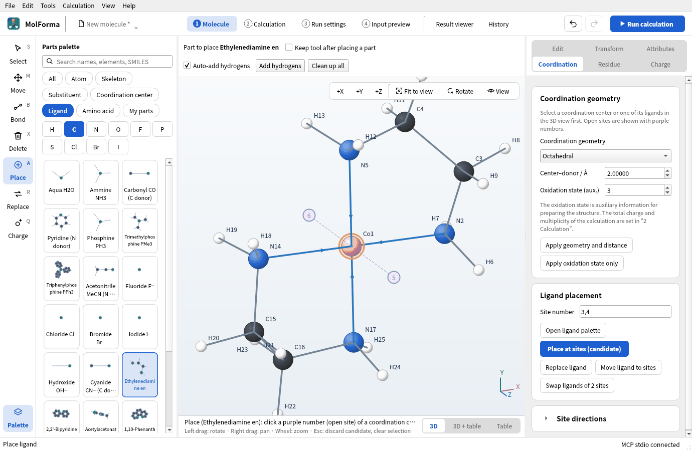
Task: Toggle the Palette panel button
Action: [x=18, y=418]
